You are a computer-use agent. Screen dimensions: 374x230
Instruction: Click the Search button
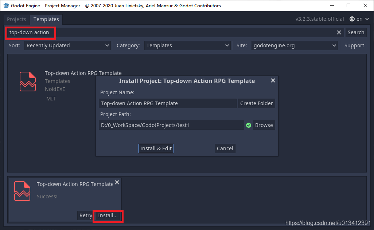(x=356, y=32)
